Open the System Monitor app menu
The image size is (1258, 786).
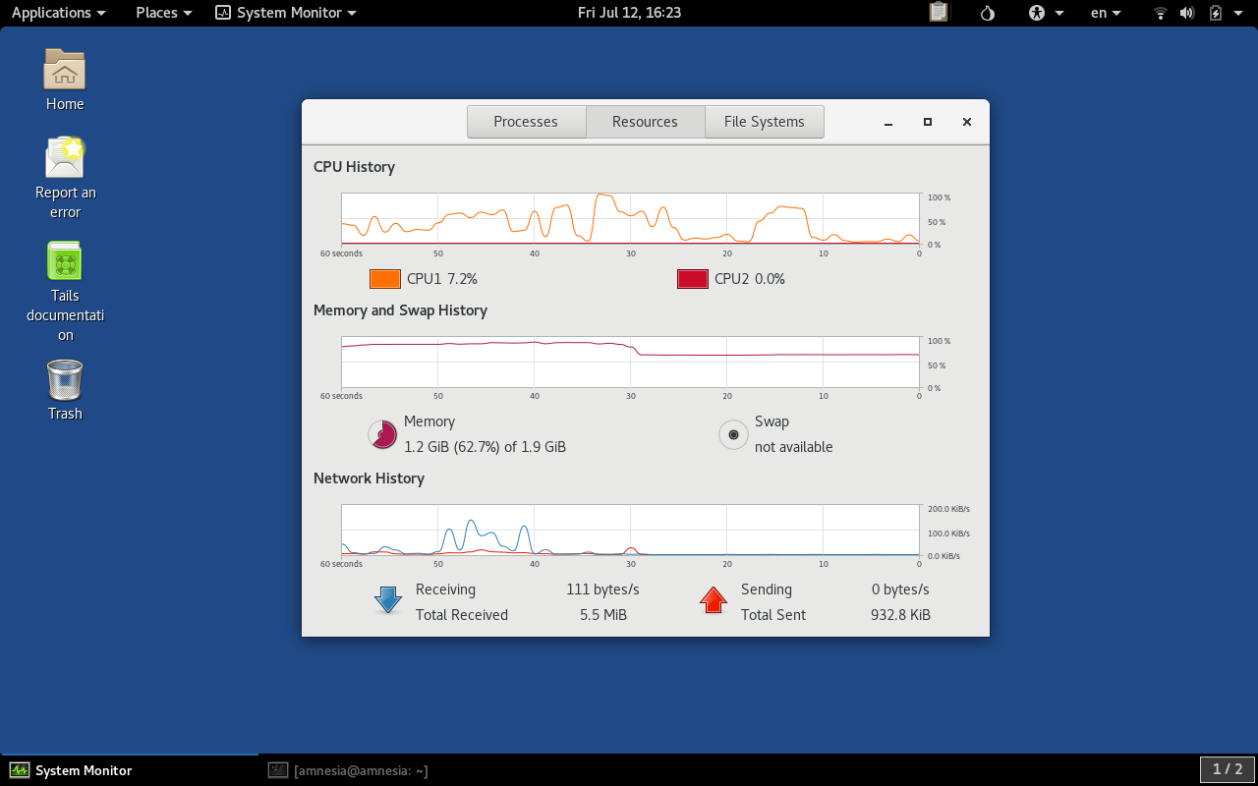tap(285, 13)
